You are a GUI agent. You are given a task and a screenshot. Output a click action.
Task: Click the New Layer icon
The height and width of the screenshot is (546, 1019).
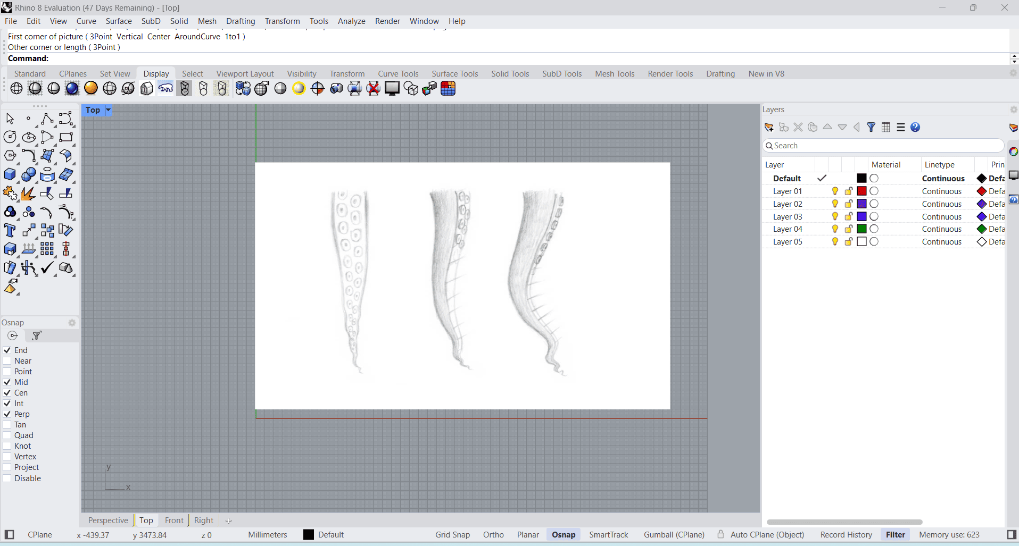click(769, 127)
